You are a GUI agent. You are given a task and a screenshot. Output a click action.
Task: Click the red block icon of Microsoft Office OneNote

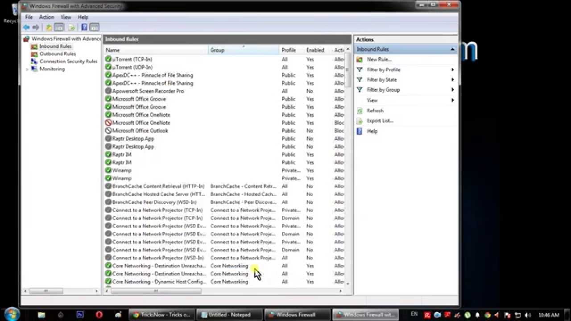108,123
